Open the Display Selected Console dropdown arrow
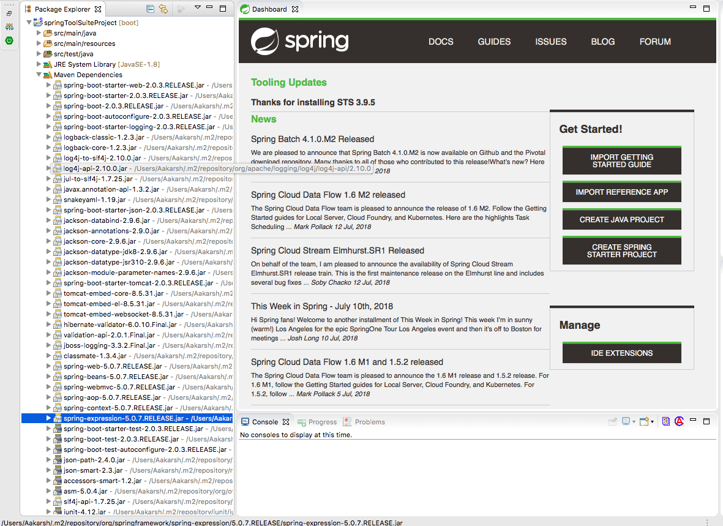 pos(634,422)
